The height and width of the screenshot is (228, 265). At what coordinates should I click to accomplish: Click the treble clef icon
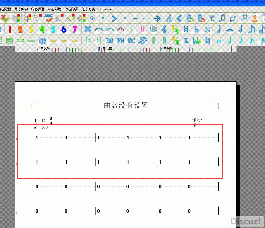point(164,30)
